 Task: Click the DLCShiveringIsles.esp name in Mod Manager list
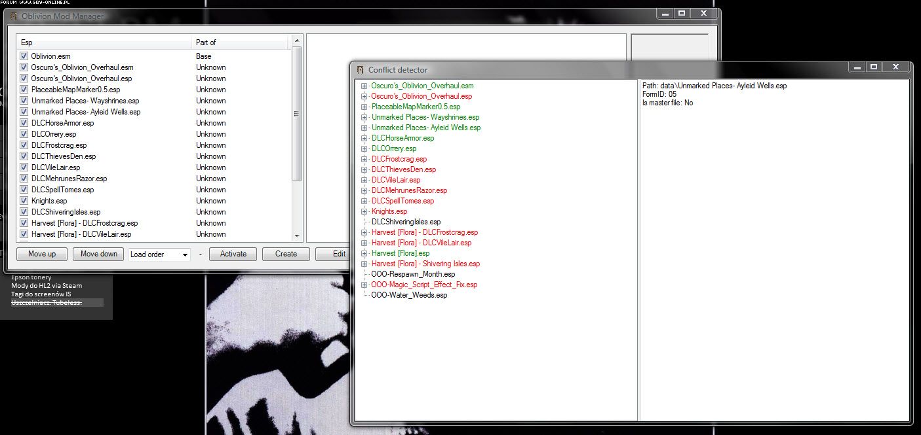pyautogui.click(x=66, y=212)
